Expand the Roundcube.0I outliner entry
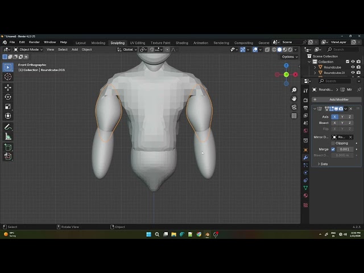The height and width of the screenshot is (273, 364). point(315,73)
